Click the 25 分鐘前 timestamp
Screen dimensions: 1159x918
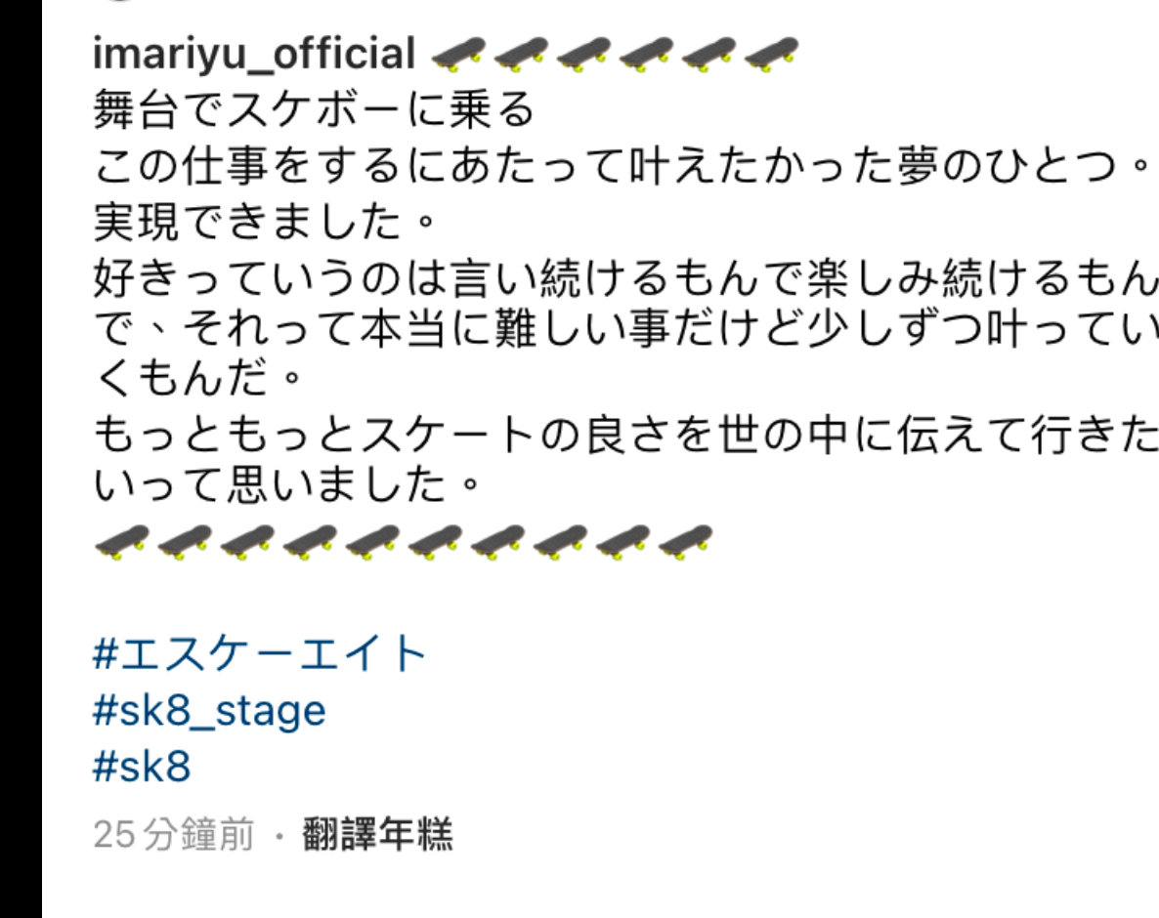click(174, 834)
